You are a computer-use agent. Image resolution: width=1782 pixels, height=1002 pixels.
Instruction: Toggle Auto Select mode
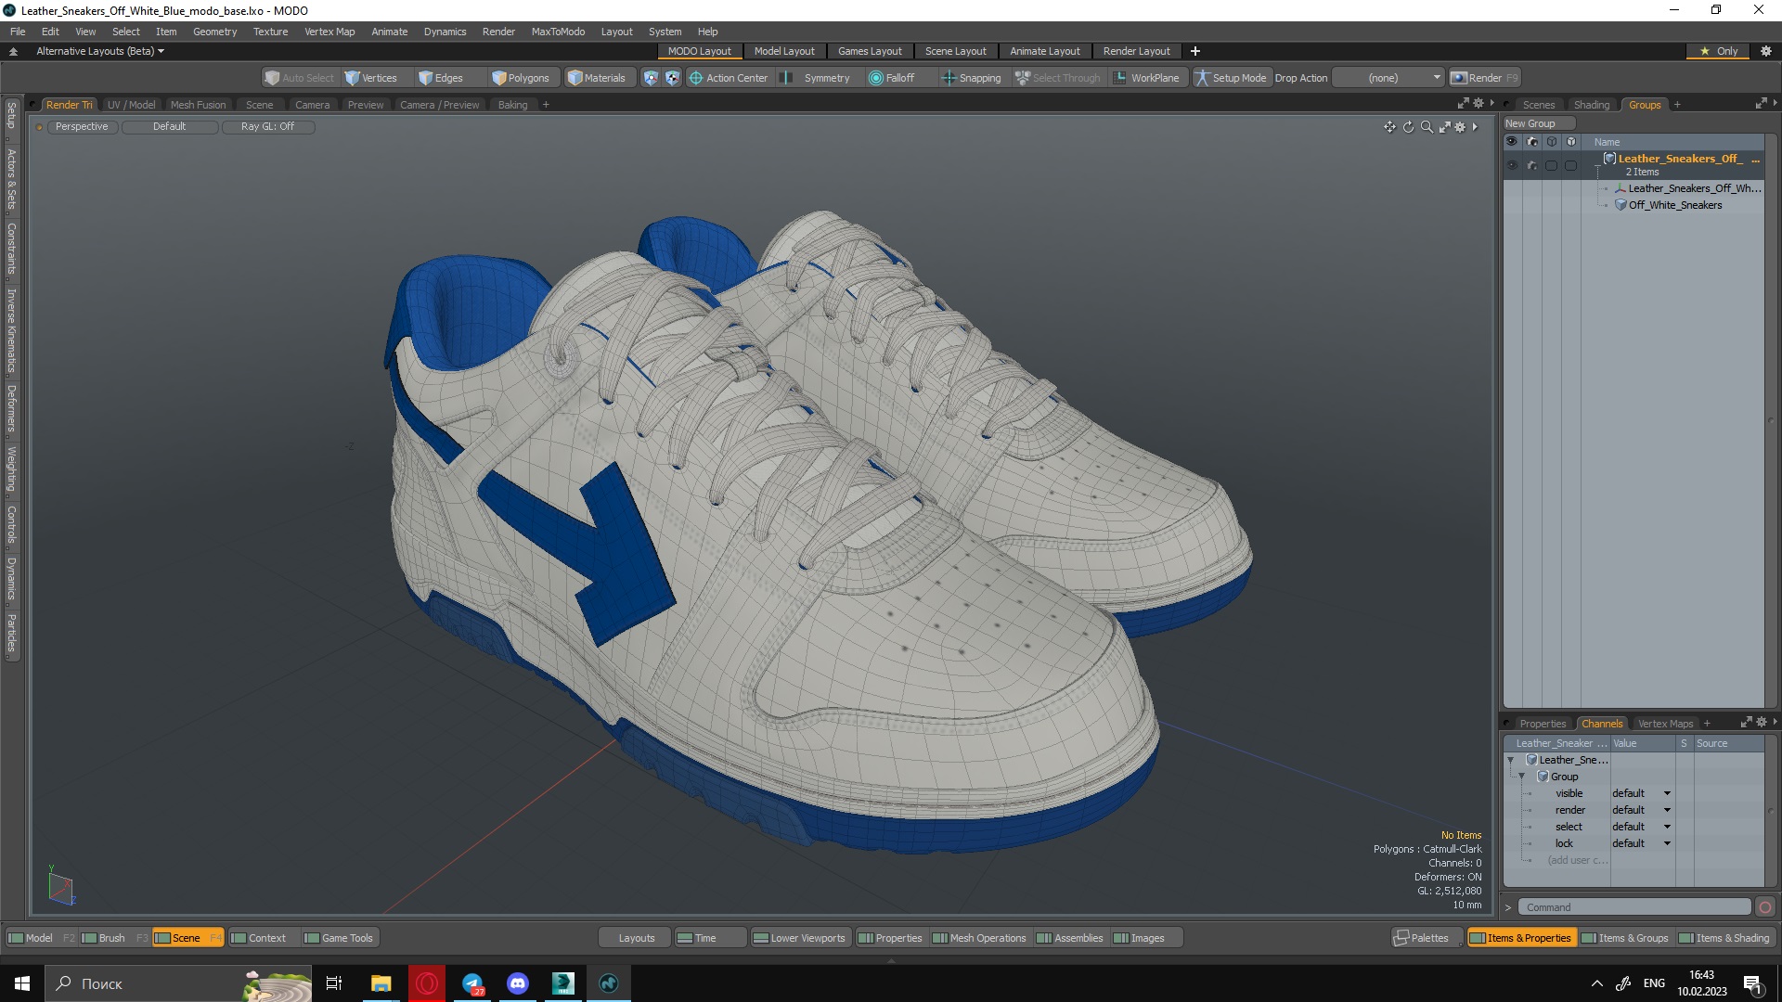point(299,78)
